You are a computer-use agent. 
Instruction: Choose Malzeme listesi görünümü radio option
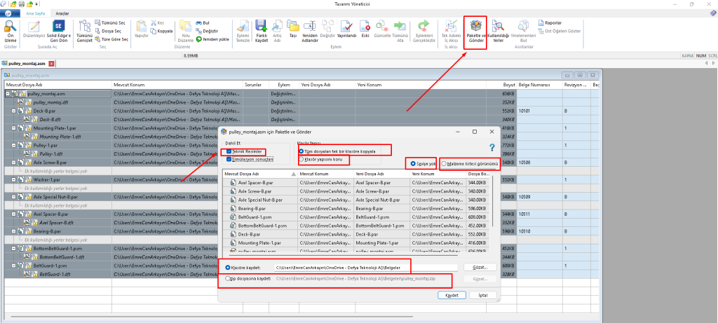pyautogui.click(x=445, y=163)
